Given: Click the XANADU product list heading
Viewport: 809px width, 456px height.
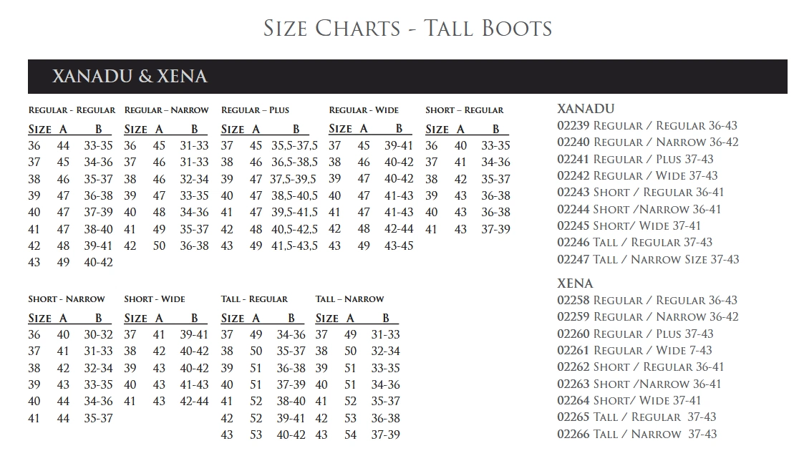Looking at the screenshot, I should (x=586, y=109).
